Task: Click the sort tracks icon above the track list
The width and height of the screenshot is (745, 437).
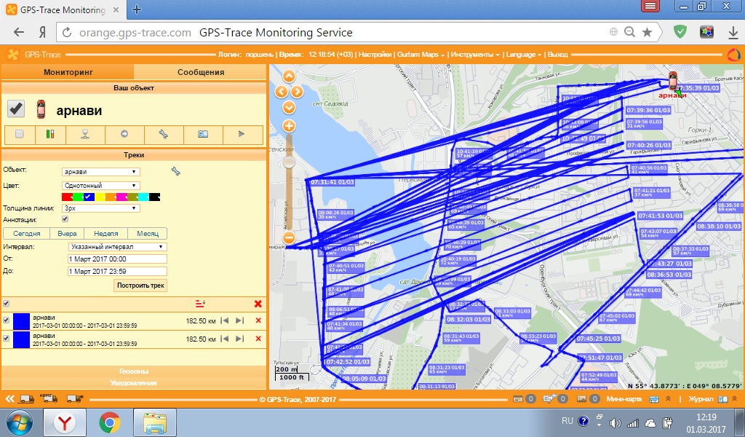Action: coord(200,304)
